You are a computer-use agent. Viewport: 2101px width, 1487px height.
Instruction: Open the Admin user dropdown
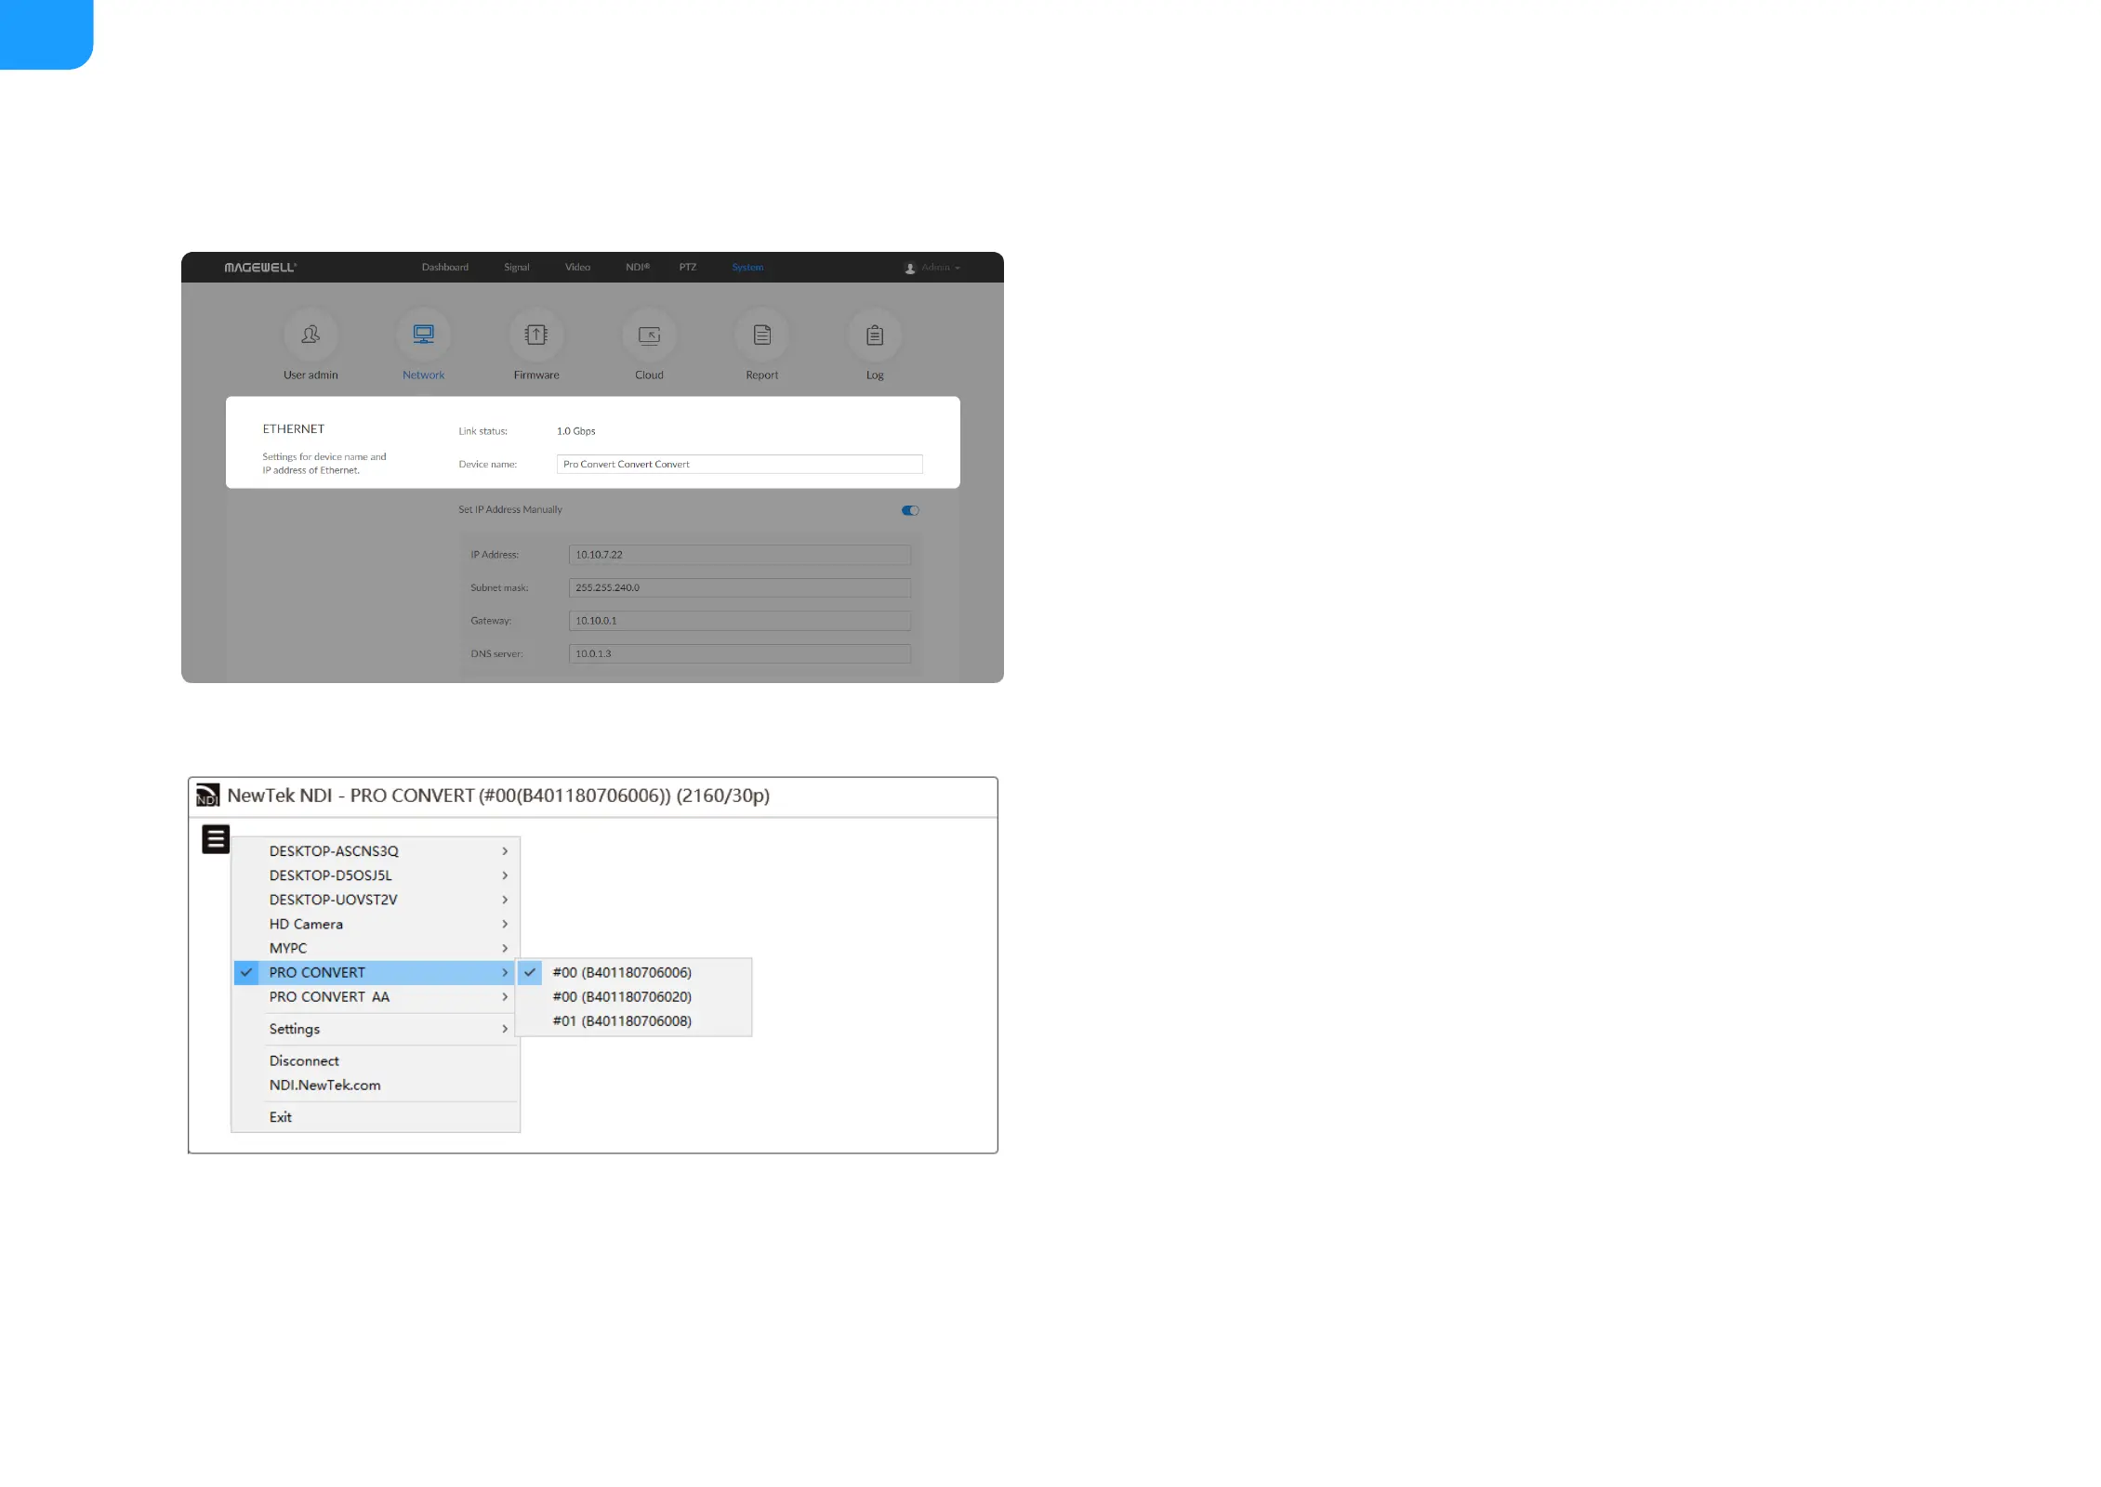point(932,268)
